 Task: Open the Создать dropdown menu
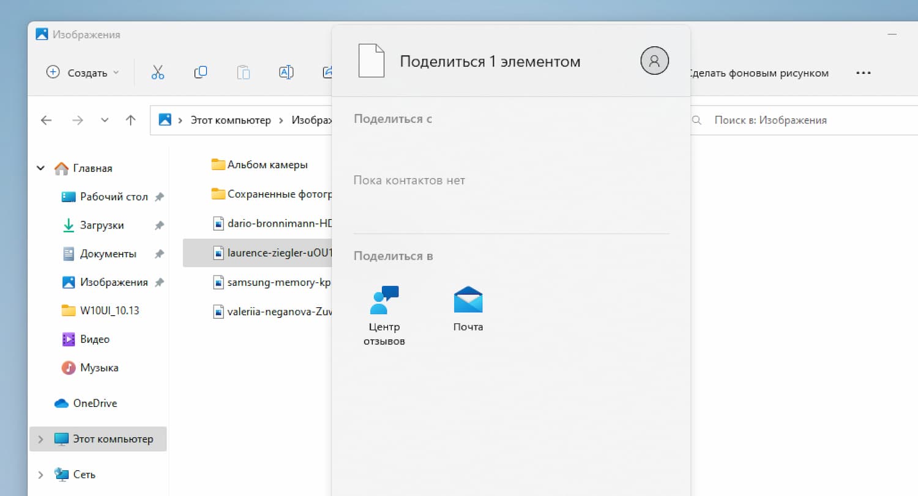pyautogui.click(x=83, y=73)
